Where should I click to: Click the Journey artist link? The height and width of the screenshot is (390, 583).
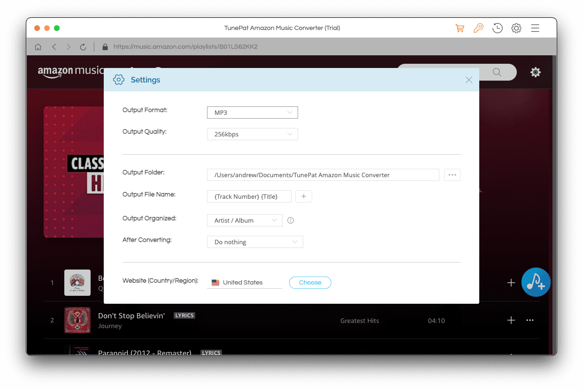point(110,326)
